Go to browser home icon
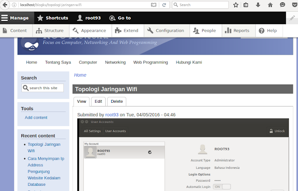 (x=270, y=5)
